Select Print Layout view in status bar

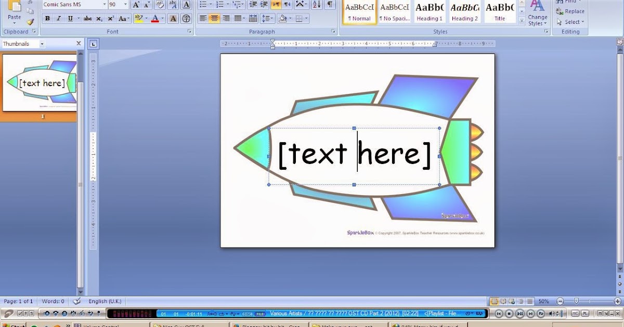pos(495,301)
